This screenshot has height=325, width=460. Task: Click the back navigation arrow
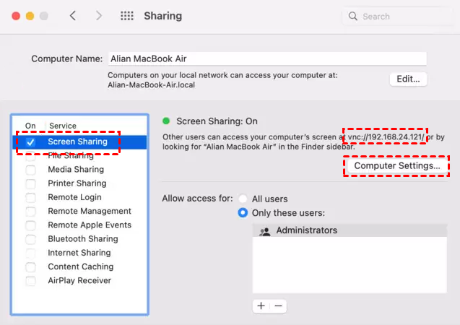[73, 16]
